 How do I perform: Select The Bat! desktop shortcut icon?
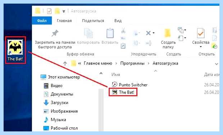tap(15, 50)
